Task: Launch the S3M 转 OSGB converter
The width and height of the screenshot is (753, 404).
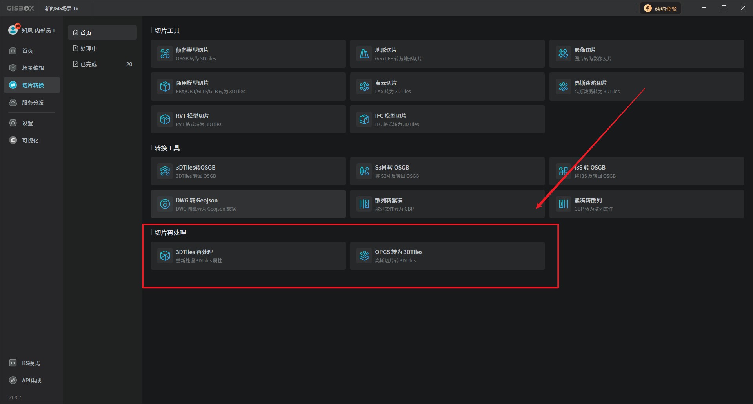Action: [447, 171]
